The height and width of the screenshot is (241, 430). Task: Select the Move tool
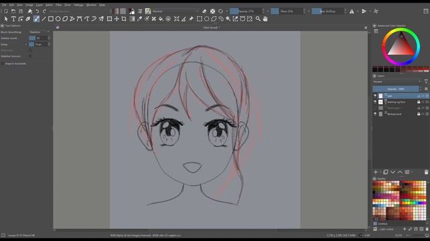(116, 19)
